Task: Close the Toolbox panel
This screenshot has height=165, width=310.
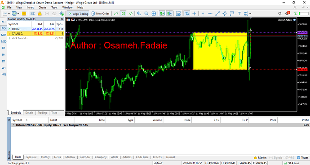Action: click(x=9, y=120)
